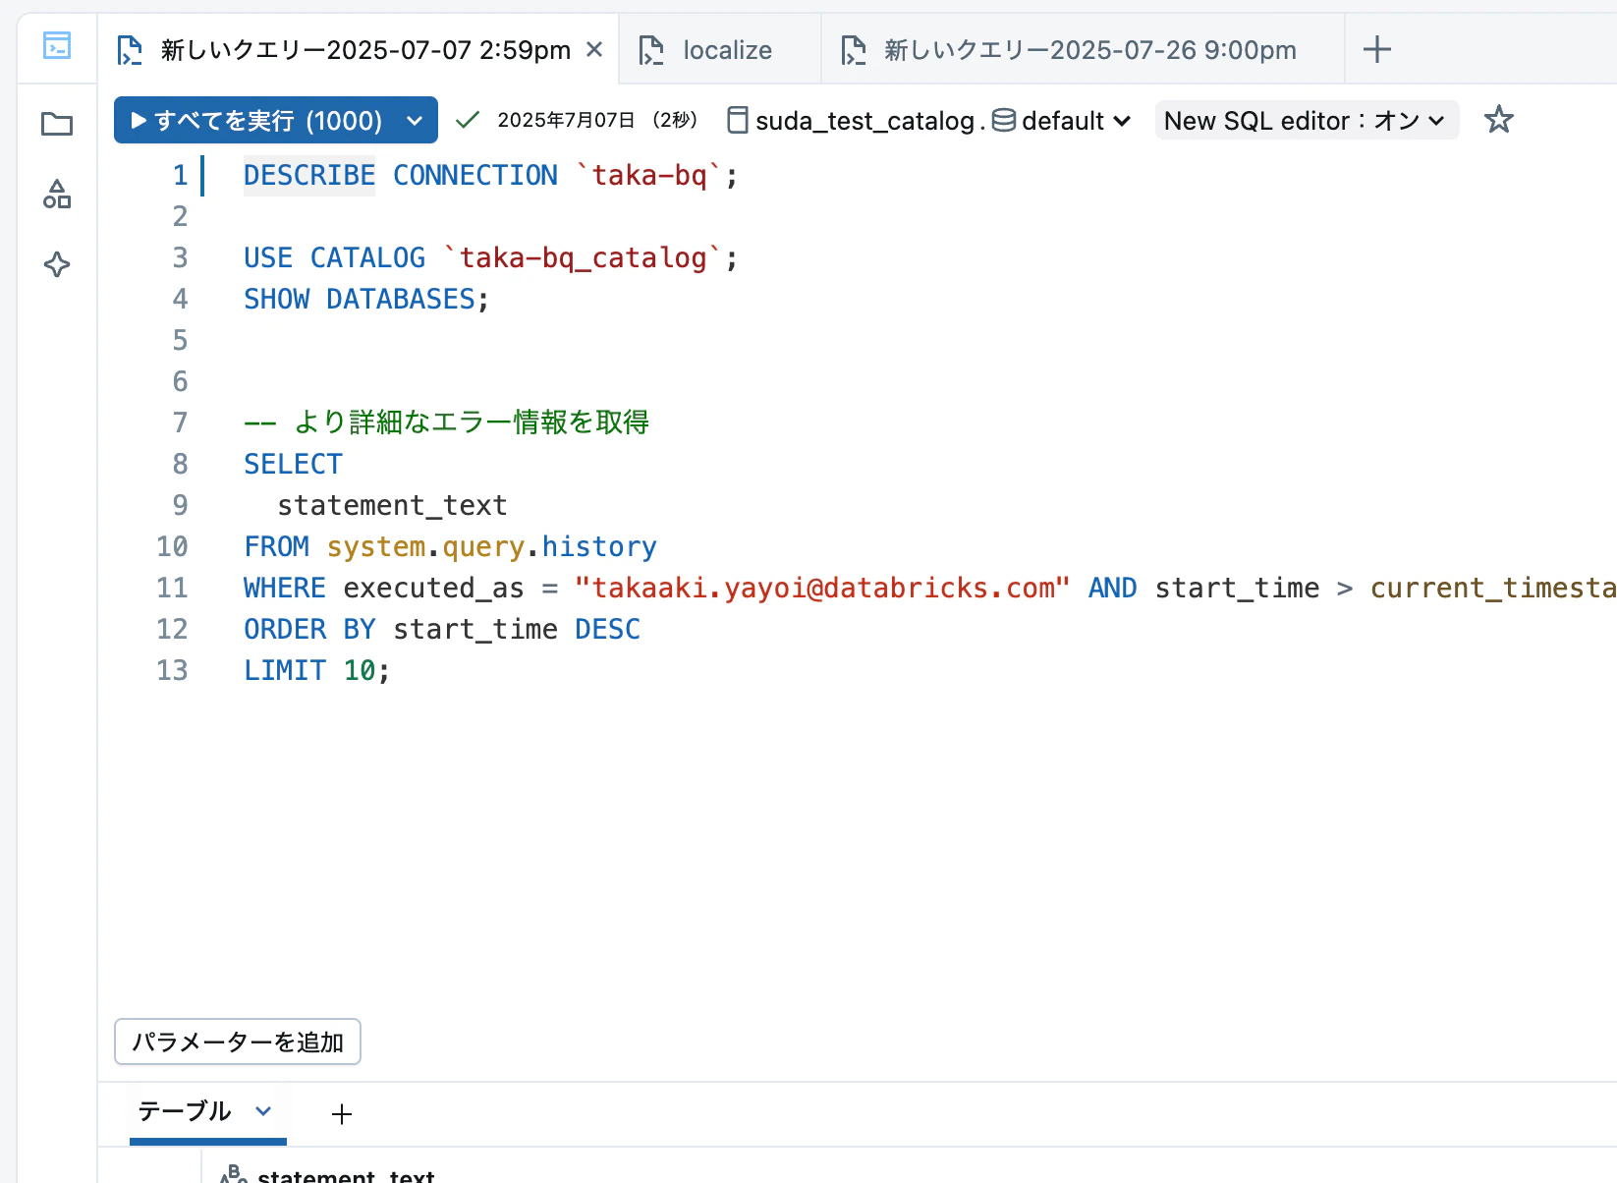Open the catalog shapes icon
The height and width of the screenshot is (1183, 1617).
pos(57,195)
